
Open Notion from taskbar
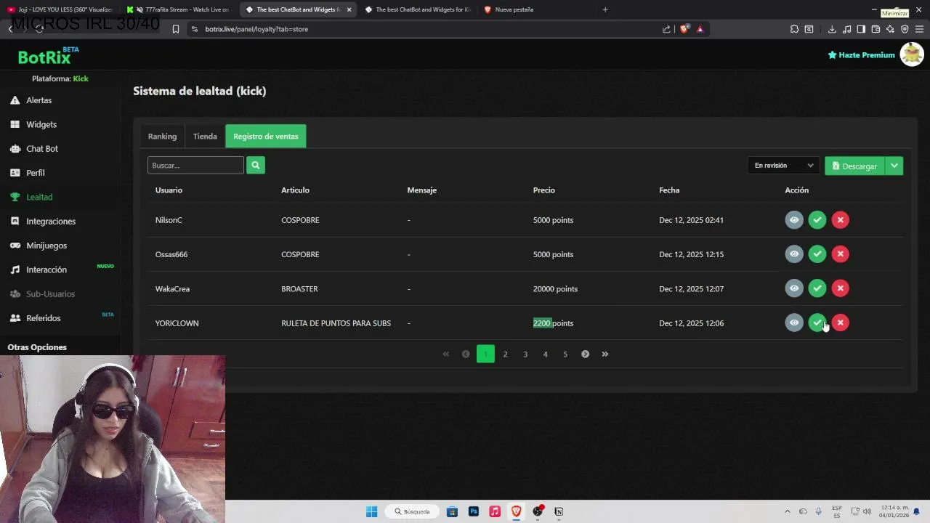(x=559, y=511)
